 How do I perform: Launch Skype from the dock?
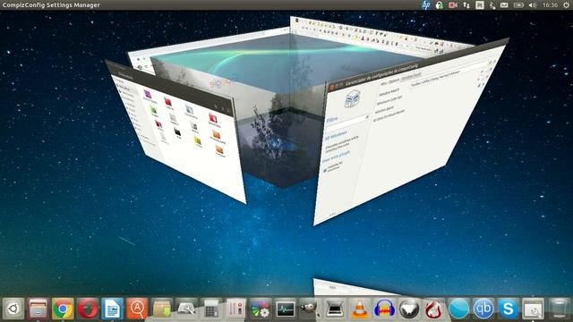[508, 309]
